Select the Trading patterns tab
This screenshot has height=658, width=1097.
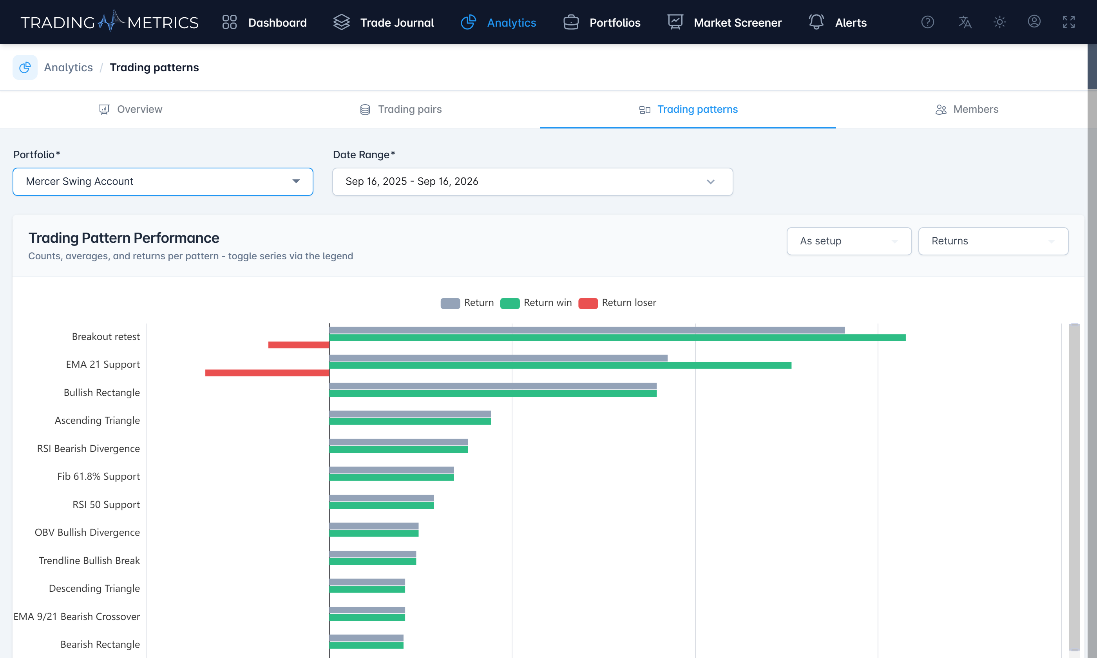[688, 110]
